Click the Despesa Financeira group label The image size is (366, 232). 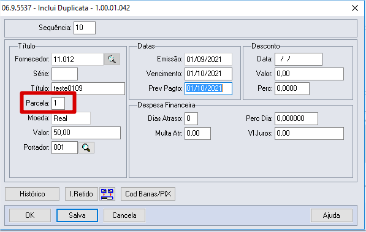[166, 105]
